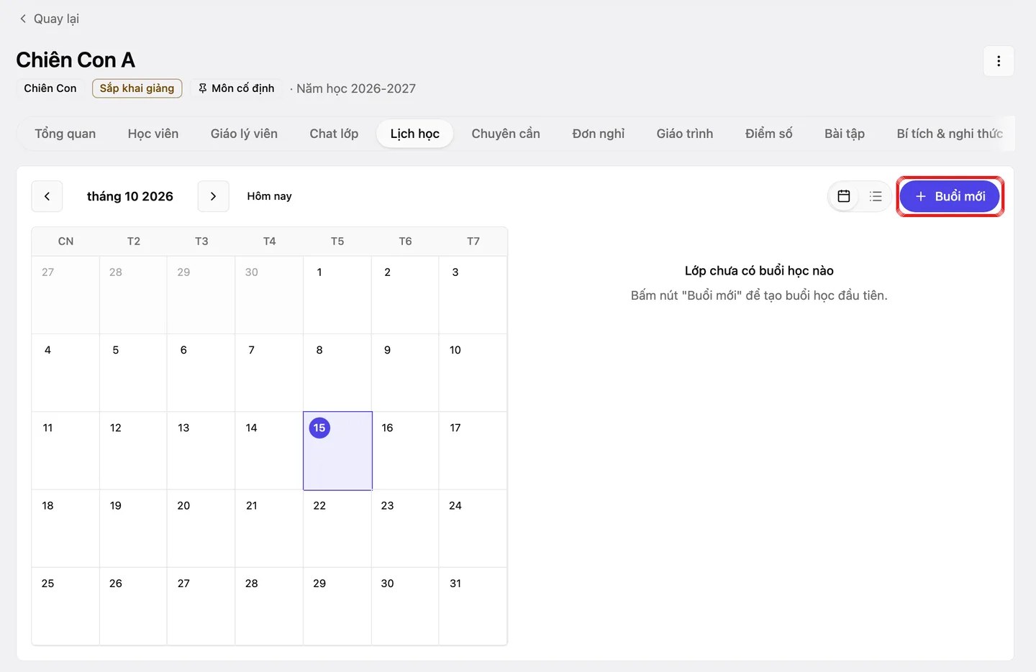Image resolution: width=1036 pixels, height=672 pixels.
Task: Click the T5 weekday column header
Action: [337, 241]
